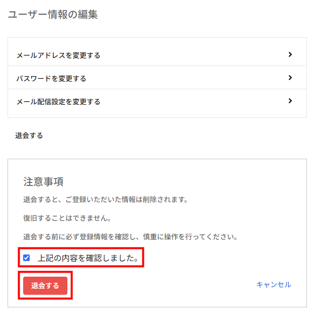320x322 pixels.
Task: Click the chevron beside メールアドレスを変更する
Action: pyautogui.click(x=290, y=54)
